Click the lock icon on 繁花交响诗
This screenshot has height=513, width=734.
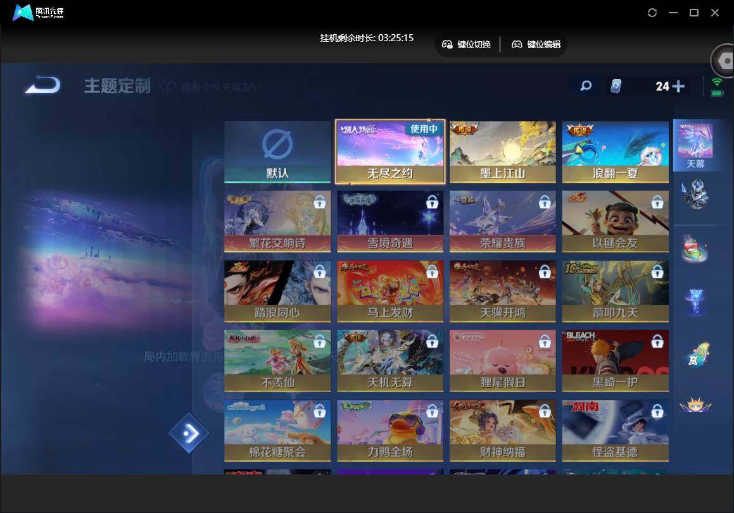tap(320, 202)
